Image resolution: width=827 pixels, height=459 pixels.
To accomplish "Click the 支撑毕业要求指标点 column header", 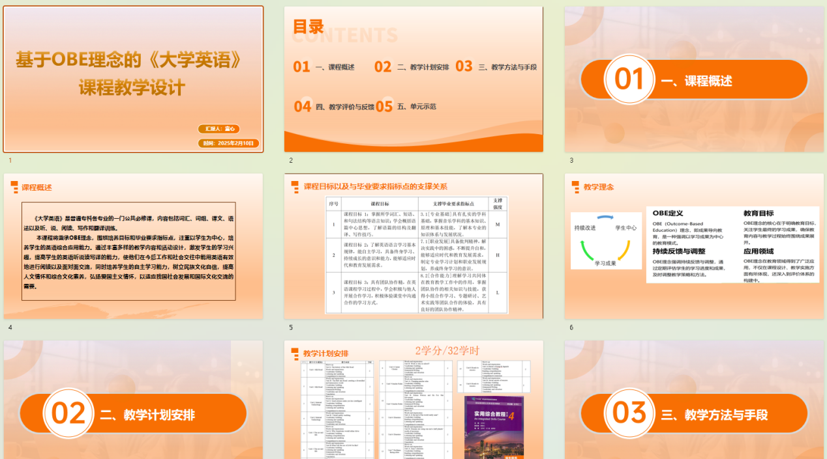I will pos(453,203).
